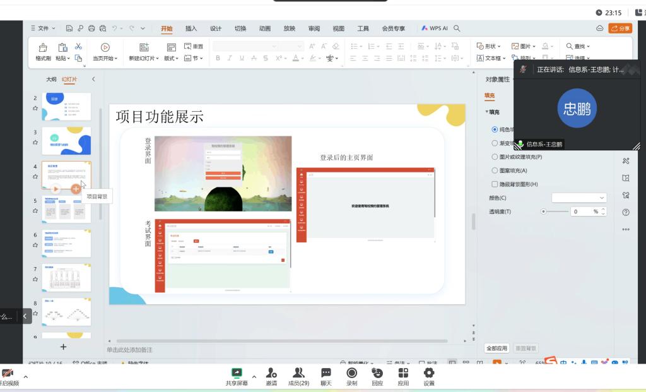Click the Format Painter (格式刷) icon
646x392 pixels.
click(43, 47)
